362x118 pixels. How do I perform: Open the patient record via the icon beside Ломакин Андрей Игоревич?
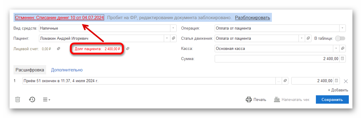coord(173,39)
